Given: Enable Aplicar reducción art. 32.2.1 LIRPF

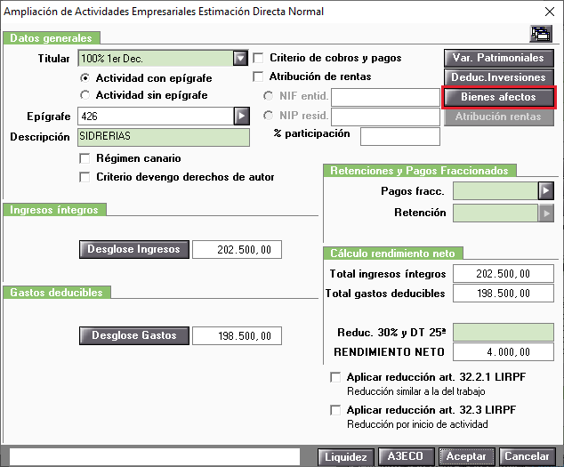Looking at the screenshot, I should 335,377.
